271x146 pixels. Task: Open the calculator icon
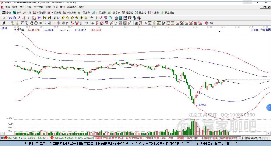tap(120, 18)
